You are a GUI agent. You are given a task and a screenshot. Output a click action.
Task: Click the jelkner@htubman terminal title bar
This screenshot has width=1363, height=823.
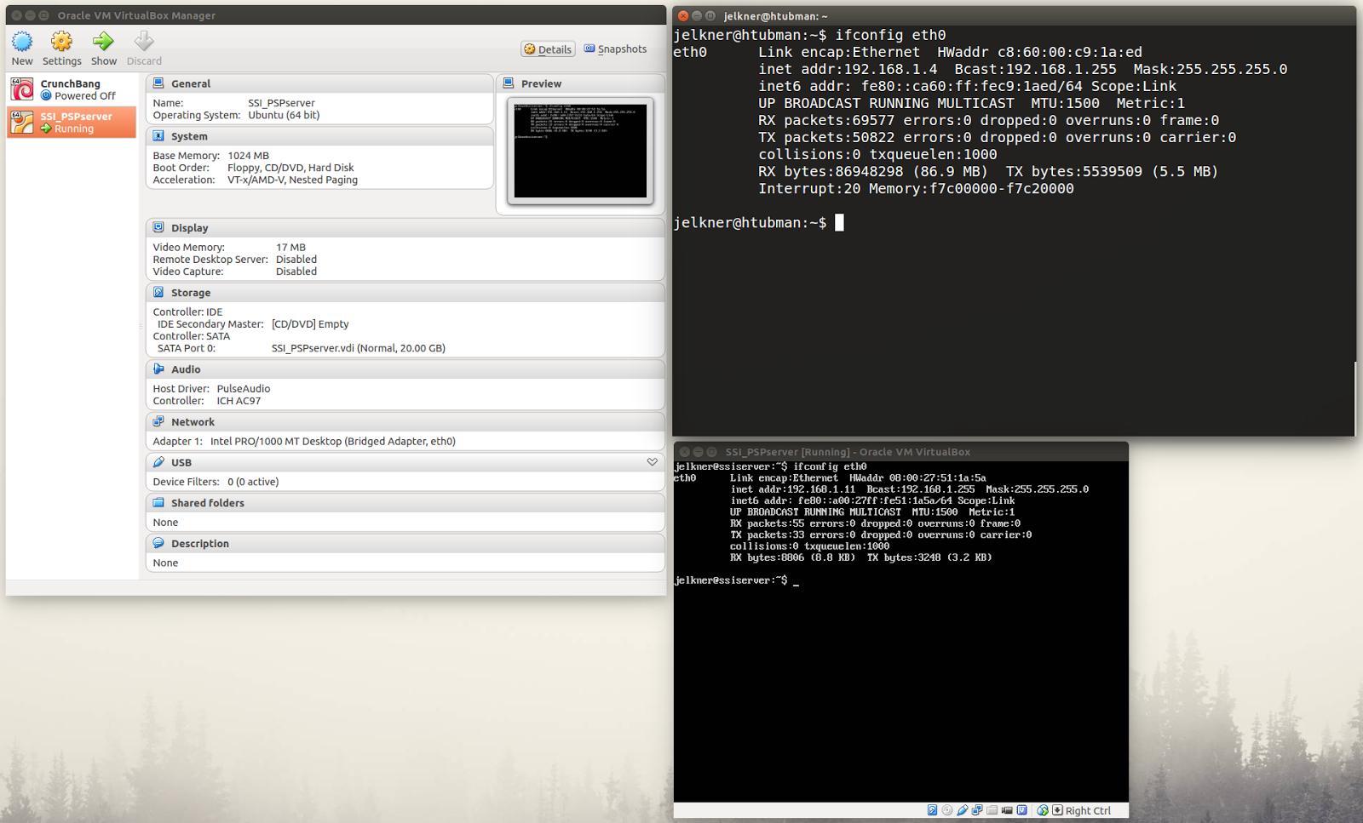pyautogui.click(x=1014, y=15)
